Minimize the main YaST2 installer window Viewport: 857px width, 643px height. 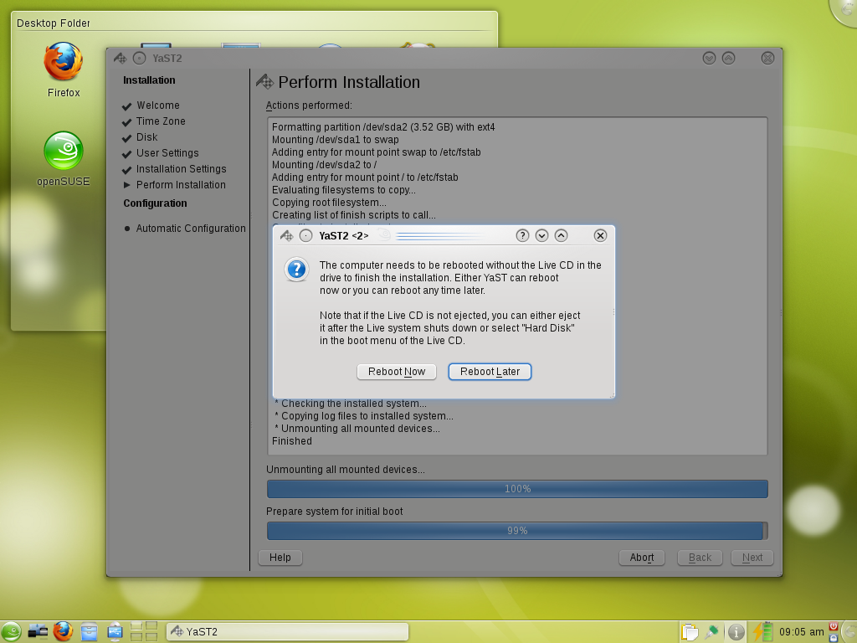pos(709,59)
